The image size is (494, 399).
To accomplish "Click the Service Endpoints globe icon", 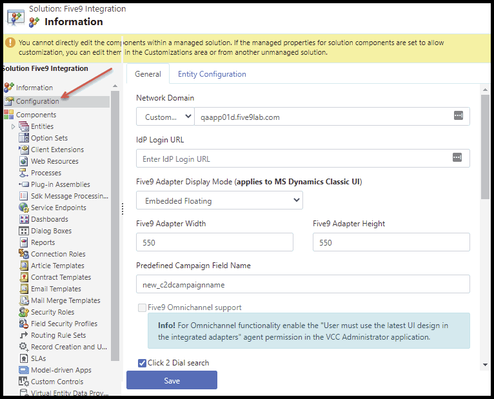I will [24, 208].
